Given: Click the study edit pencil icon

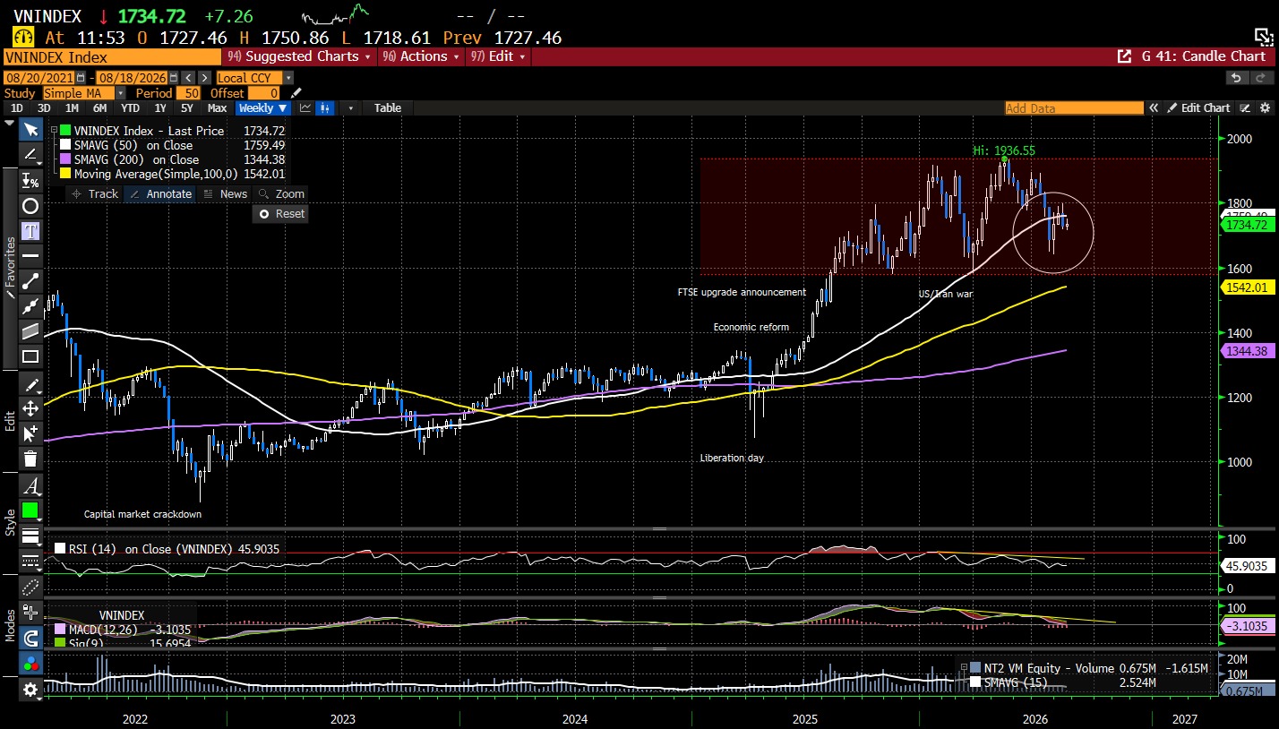Looking at the screenshot, I should (x=296, y=93).
